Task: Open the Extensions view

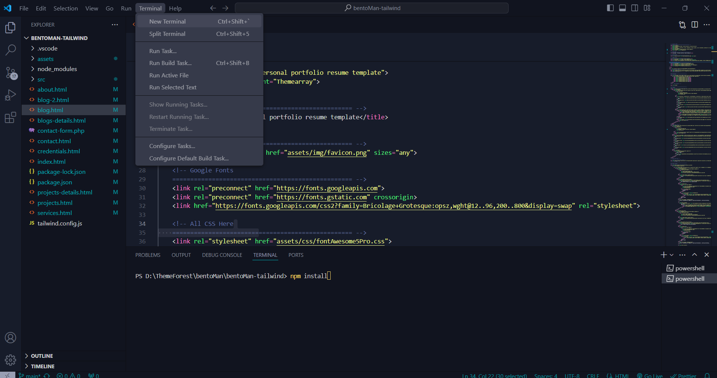Action: (10, 117)
